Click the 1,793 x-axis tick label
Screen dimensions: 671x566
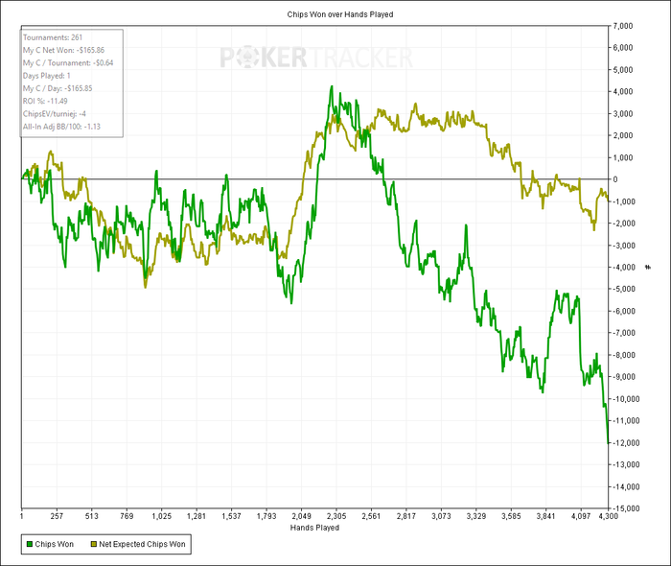tap(266, 516)
